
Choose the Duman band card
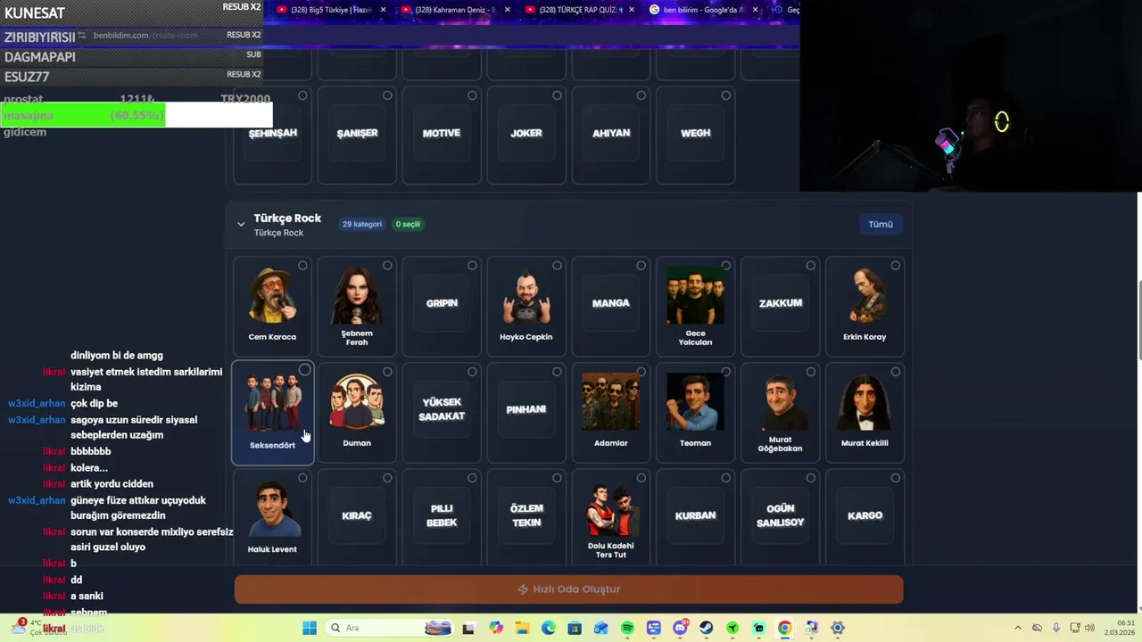357,413
